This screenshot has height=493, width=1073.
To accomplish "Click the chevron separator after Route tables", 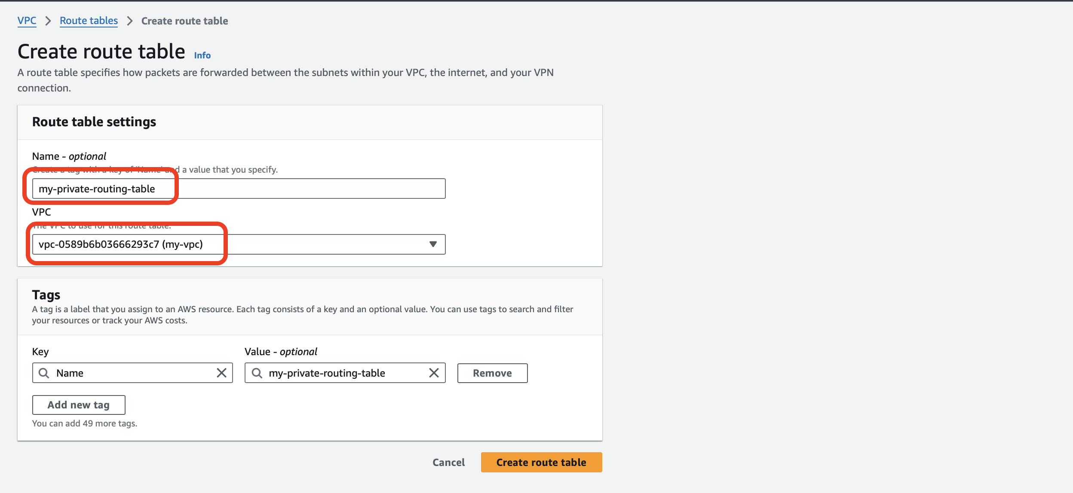I will pos(129,21).
